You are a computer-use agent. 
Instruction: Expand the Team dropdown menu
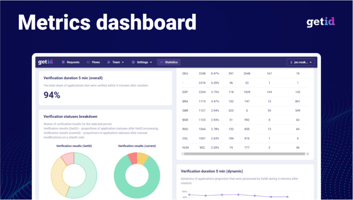coord(115,62)
